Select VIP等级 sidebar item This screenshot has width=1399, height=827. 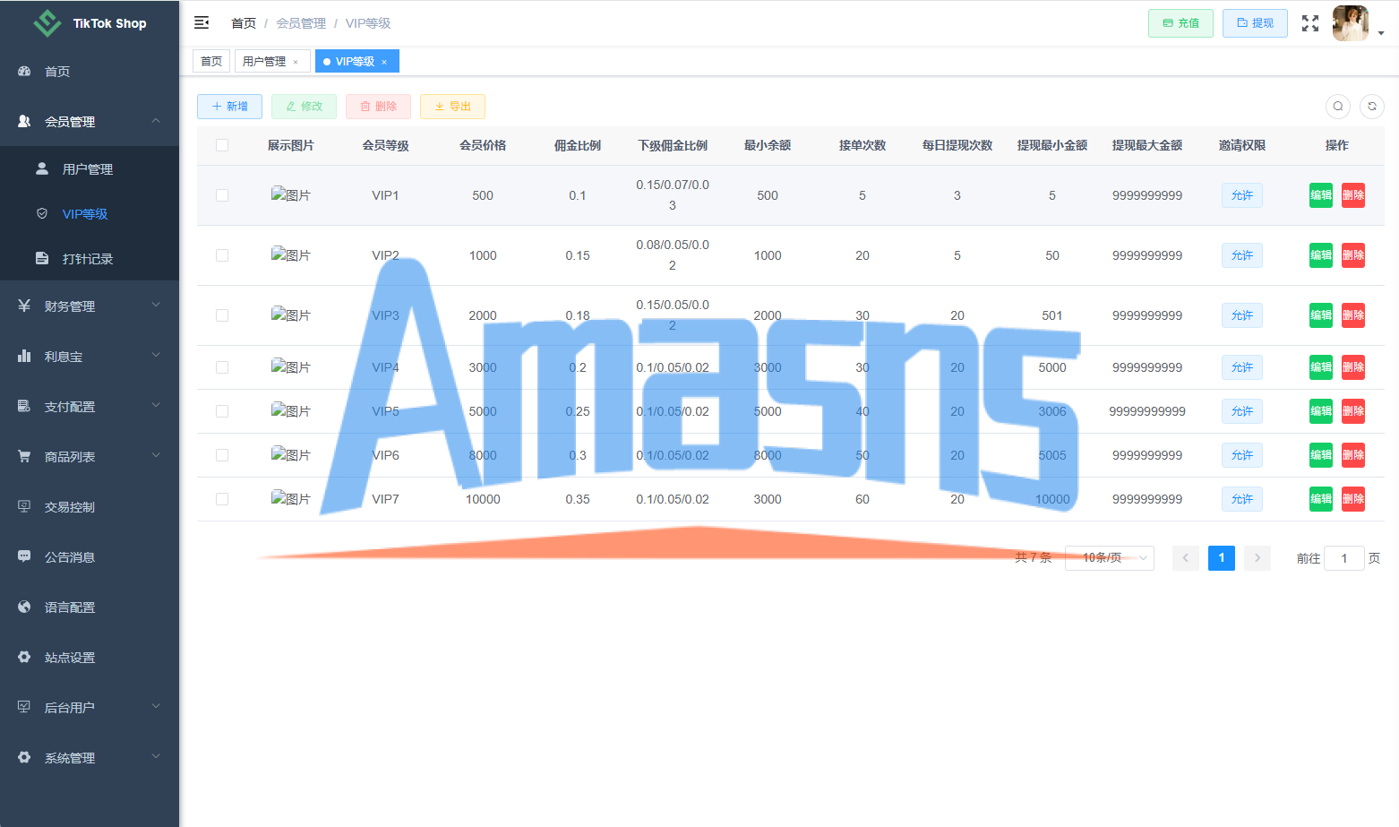90,213
